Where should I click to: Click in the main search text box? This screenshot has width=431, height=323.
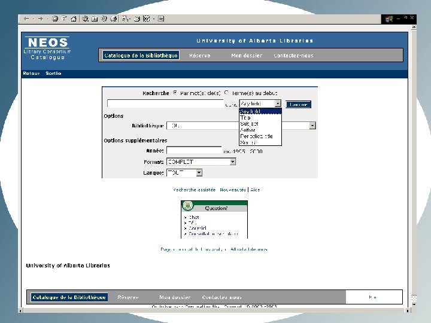click(x=165, y=103)
